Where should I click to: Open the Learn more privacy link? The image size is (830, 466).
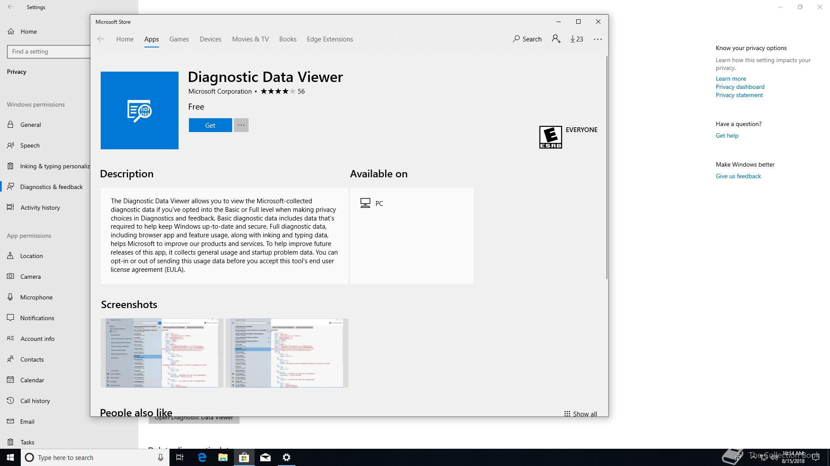[731, 79]
